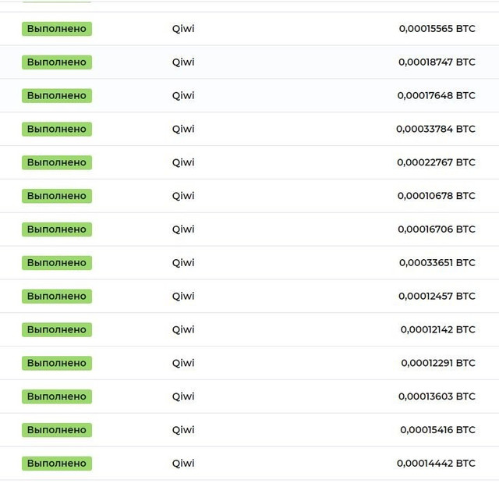499x487 pixels.
Task: Click the 0,00015416 BTC amount
Action: (x=437, y=430)
